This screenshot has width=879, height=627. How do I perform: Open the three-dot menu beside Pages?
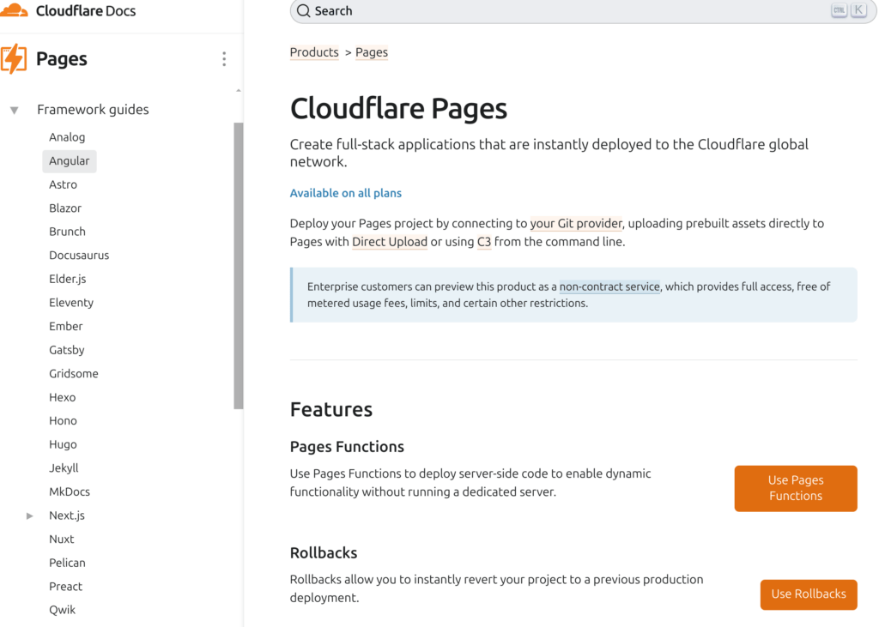pyautogui.click(x=224, y=59)
